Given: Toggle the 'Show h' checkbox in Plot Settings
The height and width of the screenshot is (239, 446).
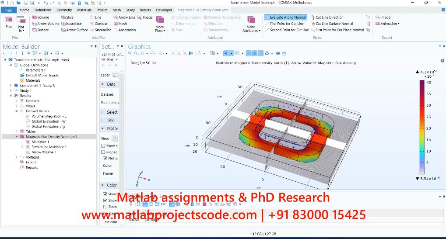Looking at the screenshot, I should pos(103,145).
